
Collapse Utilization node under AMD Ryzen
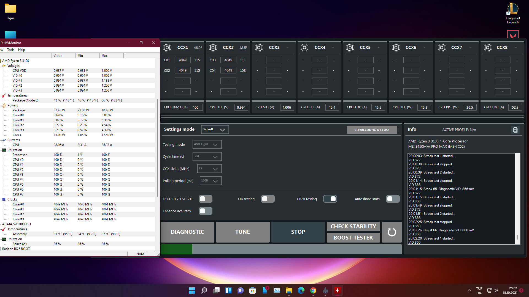tap(15, 150)
